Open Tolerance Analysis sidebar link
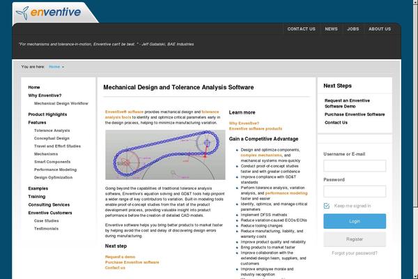The height and width of the screenshot is (279, 418). [52, 130]
